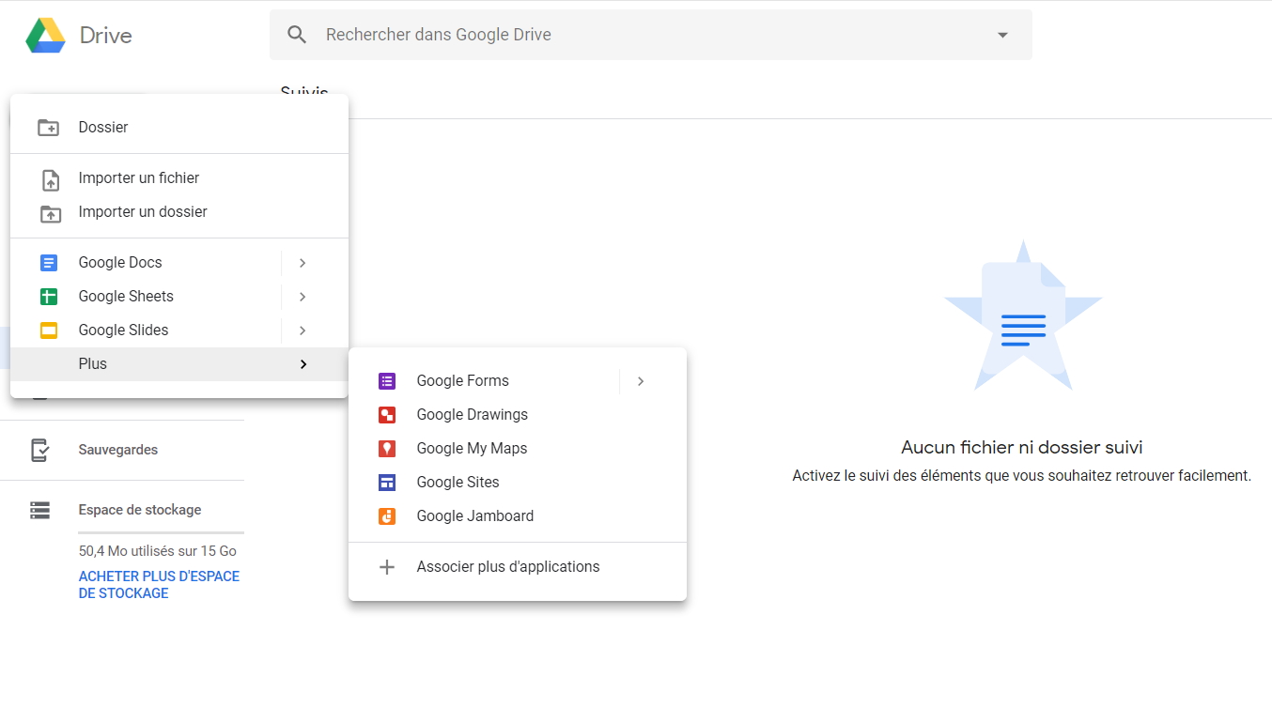Expand Google Sheets submenu arrow
The width and height of the screenshot is (1272, 707).
coord(302,297)
